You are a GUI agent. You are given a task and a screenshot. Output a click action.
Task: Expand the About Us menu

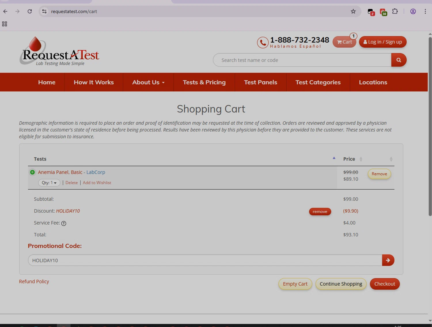click(x=148, y=82)
